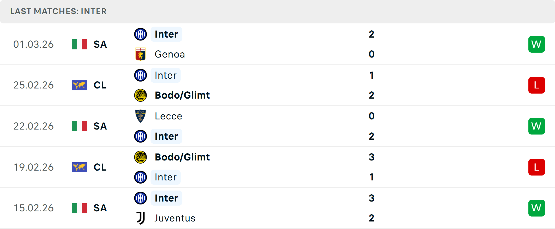Open Bodo/Glimt link in 19.02.26 match

click(x=182, y=157)
